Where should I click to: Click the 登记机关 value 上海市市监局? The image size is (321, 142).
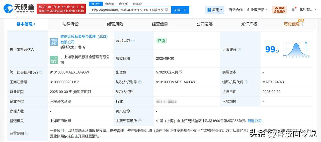(x=60, y=121)
